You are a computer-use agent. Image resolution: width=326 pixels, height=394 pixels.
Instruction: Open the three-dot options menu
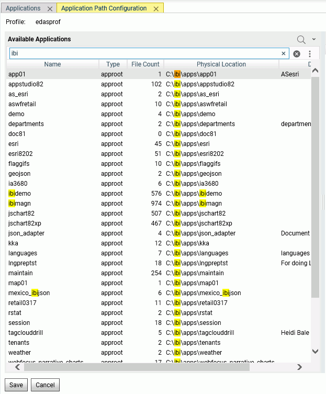pyautogui.click(x=310, y=54)
